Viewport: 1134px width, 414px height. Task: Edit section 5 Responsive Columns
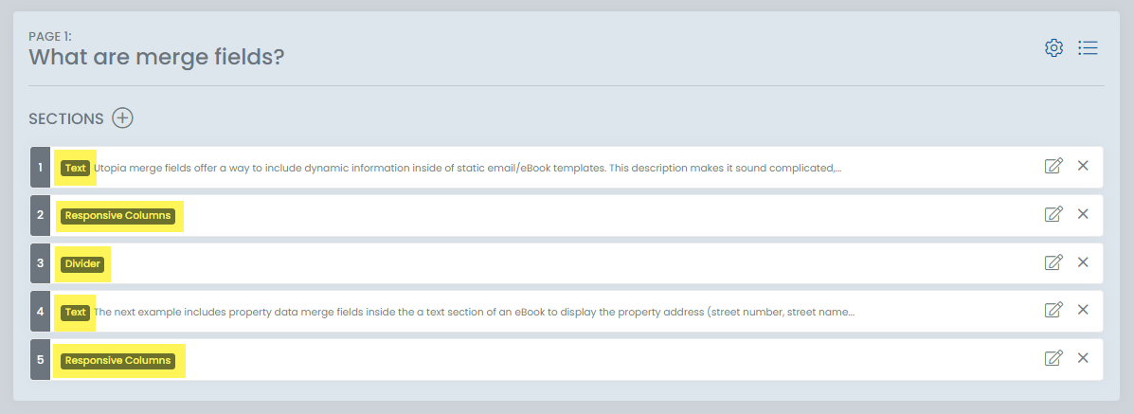click(1053, 358)
